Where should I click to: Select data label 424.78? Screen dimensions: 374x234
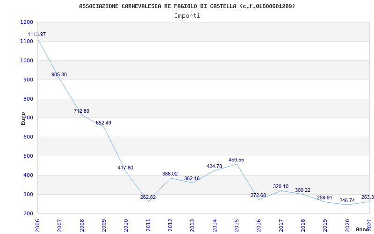214,166
